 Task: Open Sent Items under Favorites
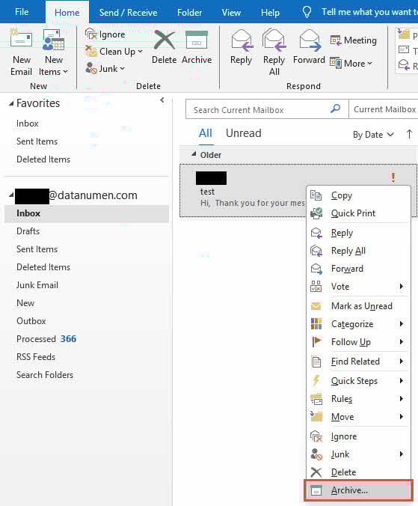click(37, 141)
